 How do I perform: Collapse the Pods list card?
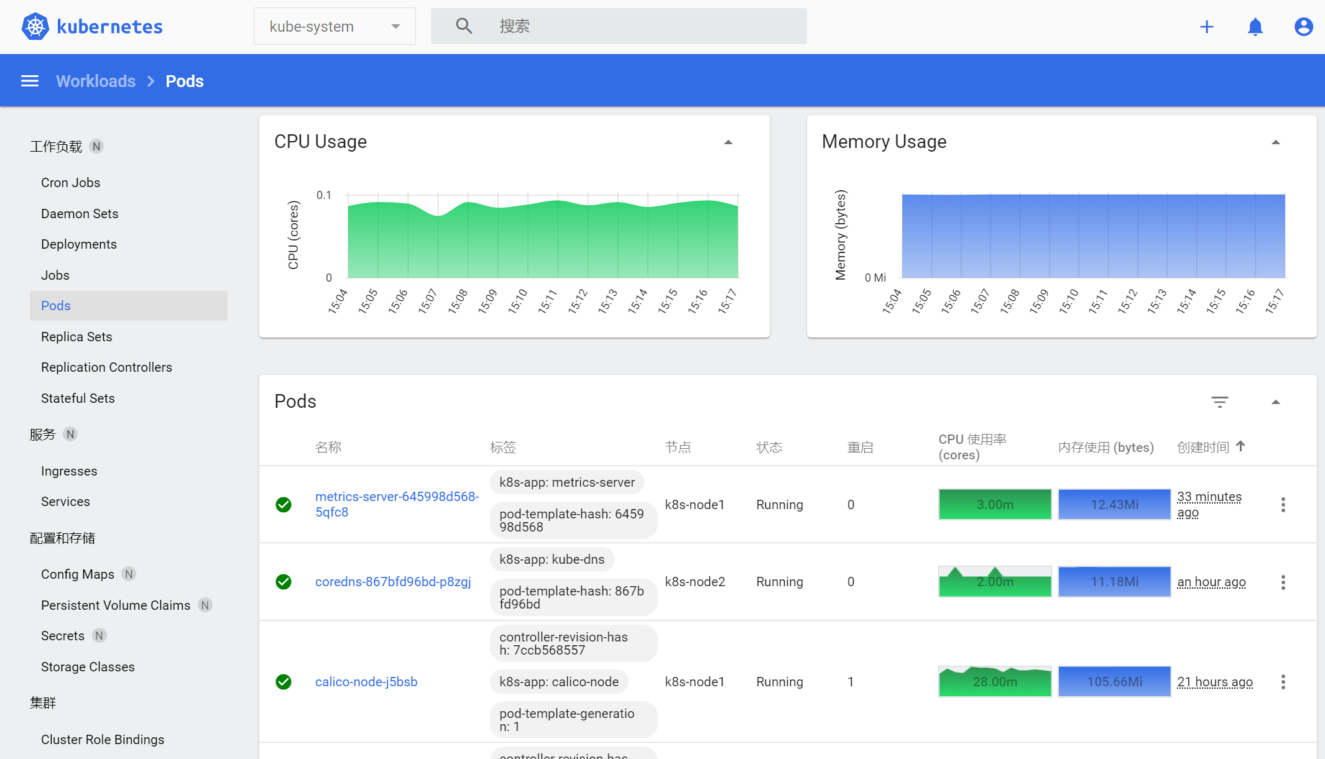click(1275, 402)
